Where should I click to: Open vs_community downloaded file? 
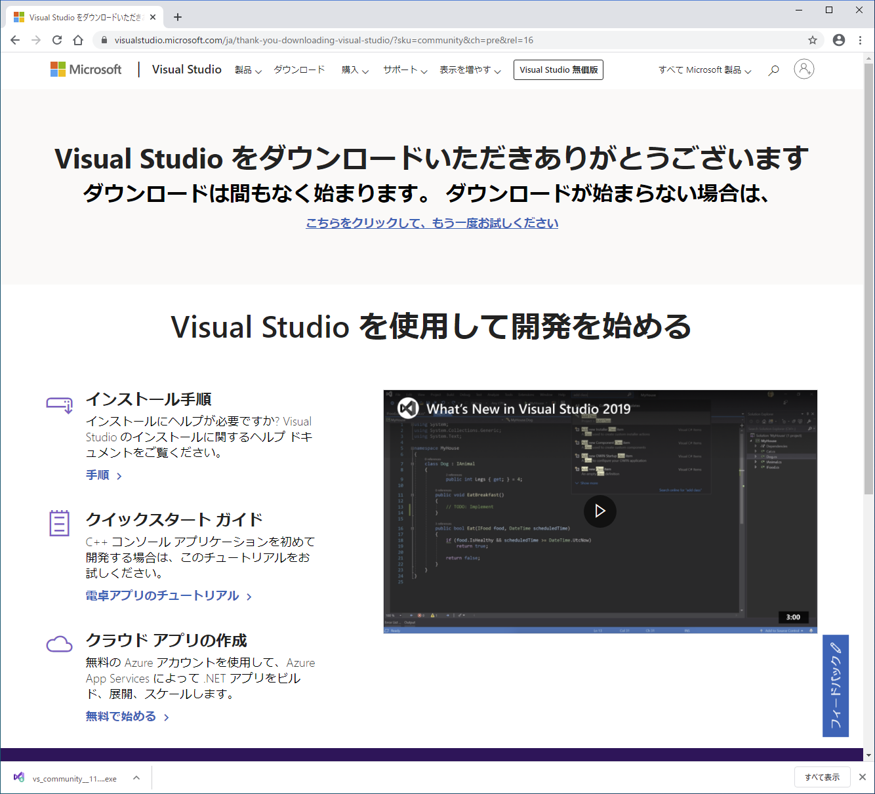click(75, 779)
